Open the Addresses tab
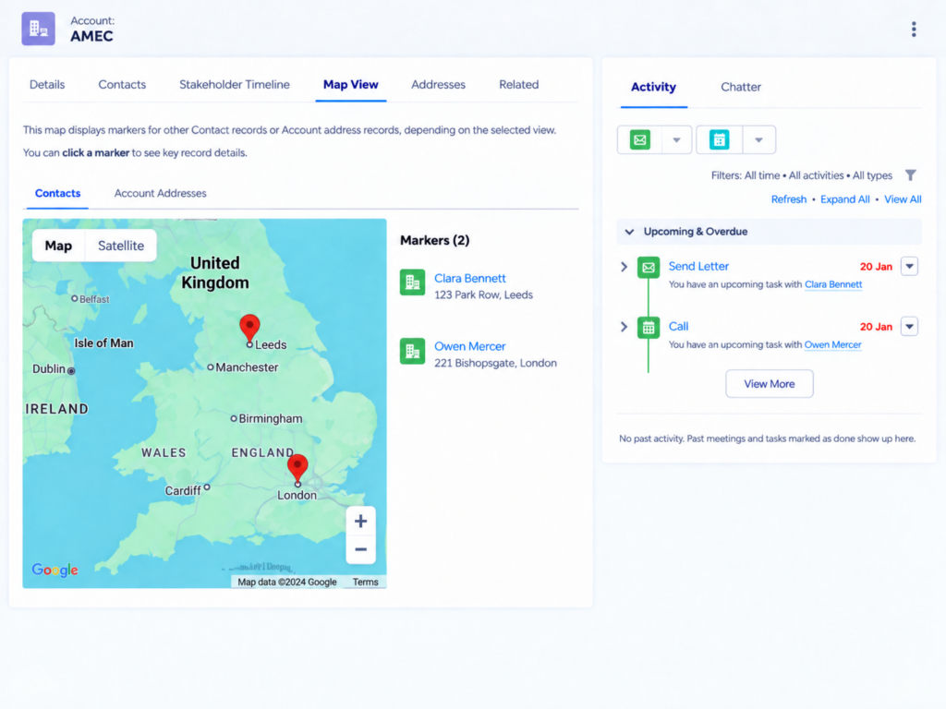The height and width of the screenshot is (709, 946). (438, 84)
